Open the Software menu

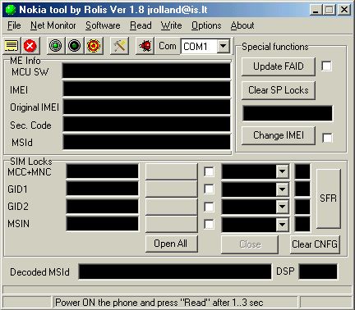click(x=103, y=25)
